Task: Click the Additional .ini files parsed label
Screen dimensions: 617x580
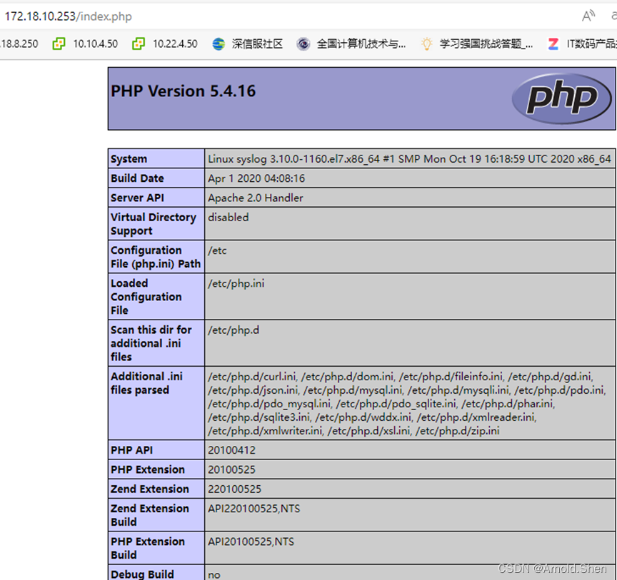Action: pyautogui.click(x=146, y=383)
